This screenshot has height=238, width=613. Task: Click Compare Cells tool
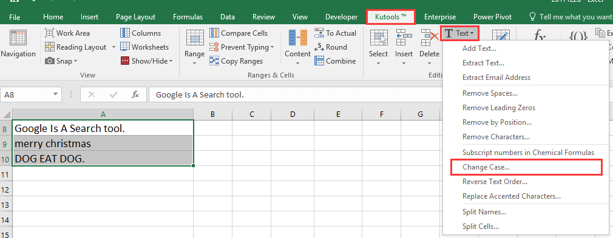[x=239, y=33]
